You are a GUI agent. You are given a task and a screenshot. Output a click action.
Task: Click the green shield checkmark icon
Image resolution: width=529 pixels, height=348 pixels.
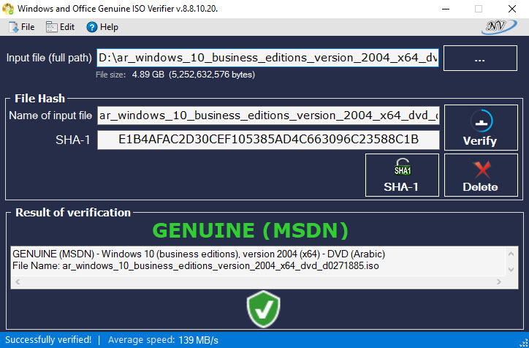264,309
